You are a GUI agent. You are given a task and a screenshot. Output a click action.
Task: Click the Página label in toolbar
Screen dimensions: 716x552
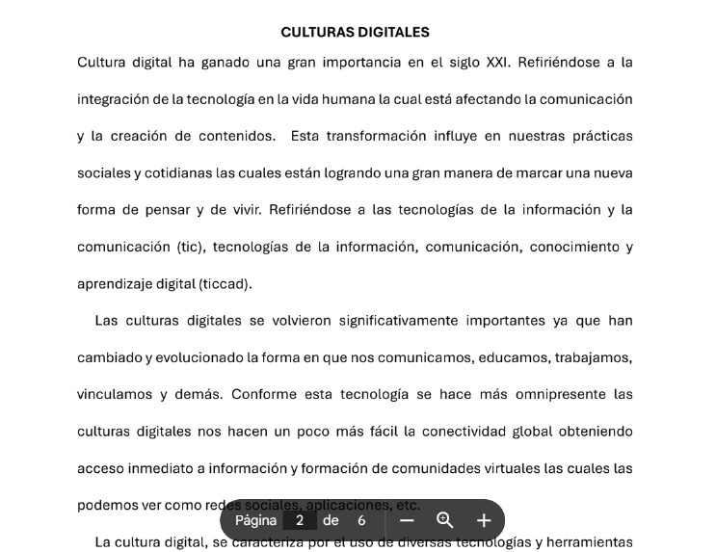255,520
